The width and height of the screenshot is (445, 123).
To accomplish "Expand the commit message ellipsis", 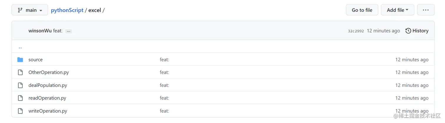I will pos(69,31).
